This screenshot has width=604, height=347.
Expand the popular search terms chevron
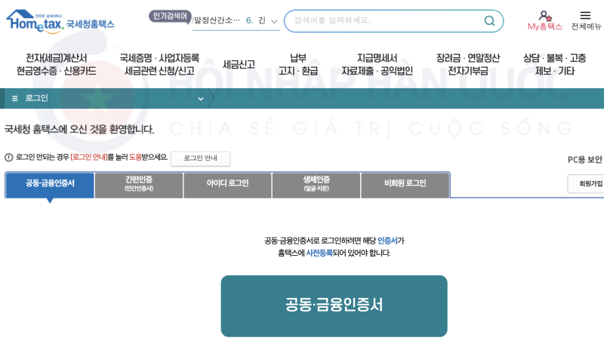point(274,21)
